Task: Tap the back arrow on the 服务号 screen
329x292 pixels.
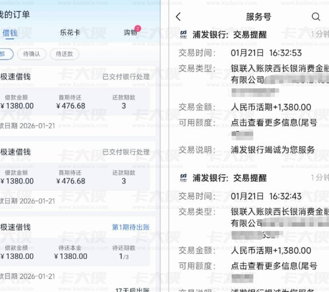Action: pos(178,17)
